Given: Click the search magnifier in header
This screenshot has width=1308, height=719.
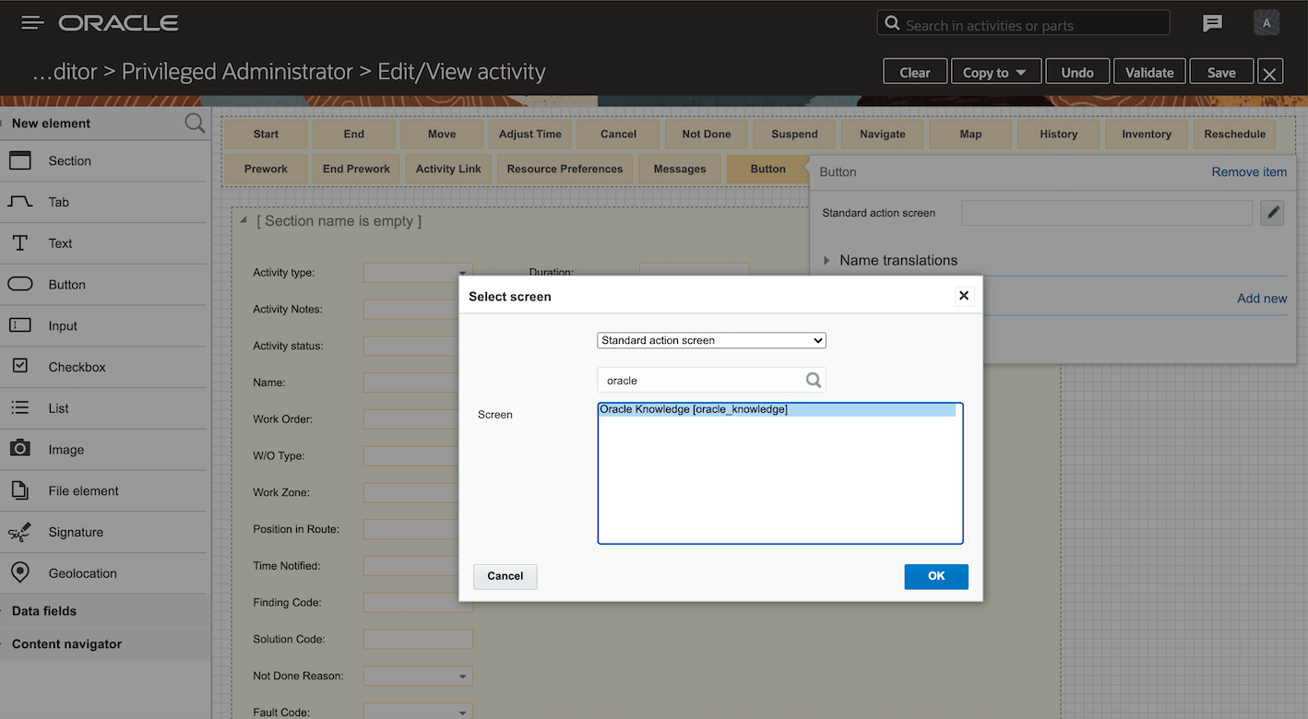Looking at the screenshot, I should coord(892,24).
